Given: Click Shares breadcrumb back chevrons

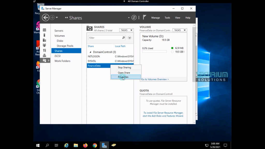Looking at the screenshot, I should [x=66, y=18].
